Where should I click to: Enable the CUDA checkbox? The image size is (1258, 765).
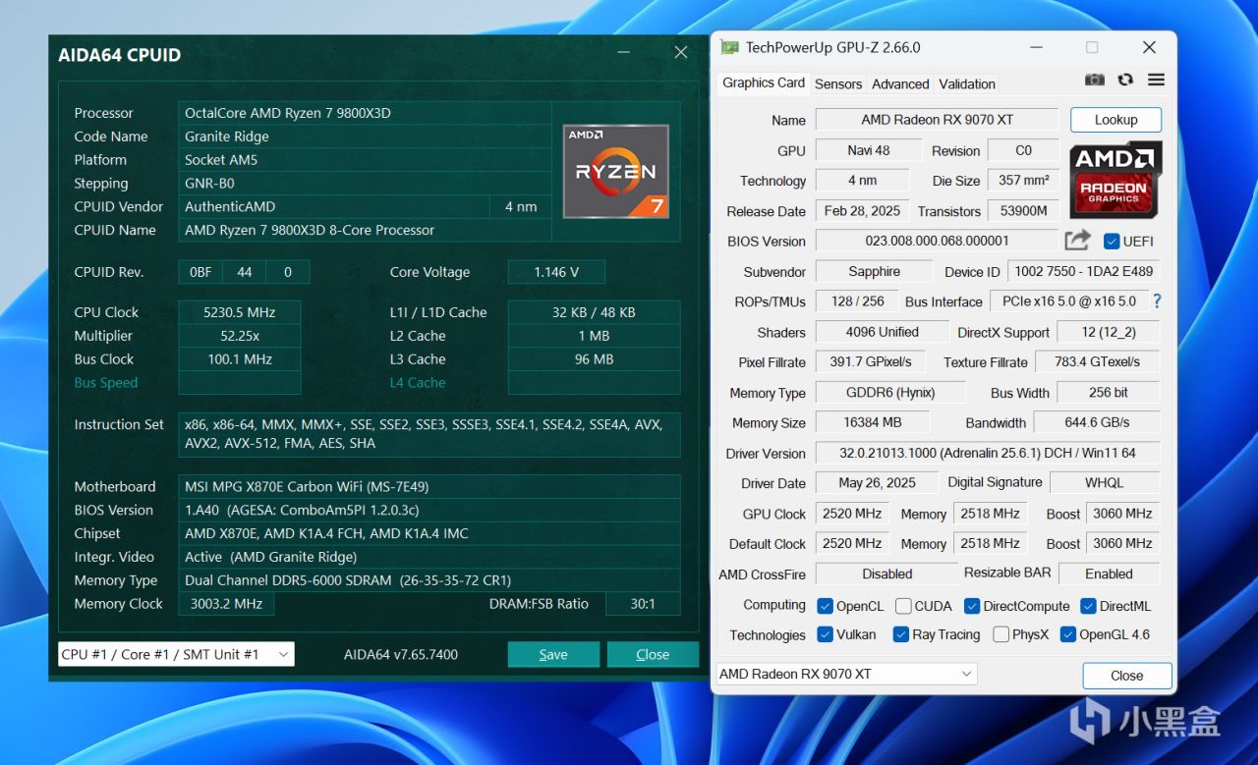coord(903,606)
